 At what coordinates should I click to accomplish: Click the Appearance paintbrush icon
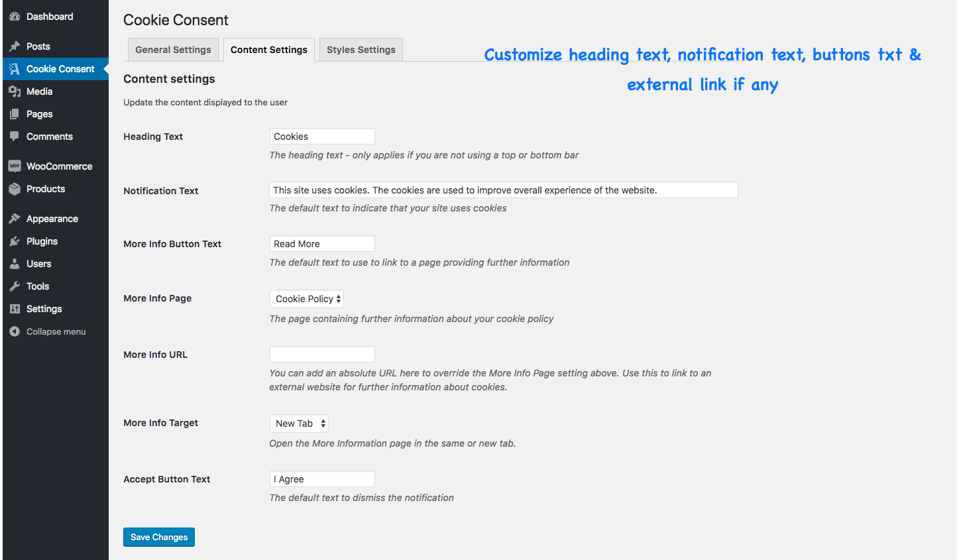pos(15,219)
